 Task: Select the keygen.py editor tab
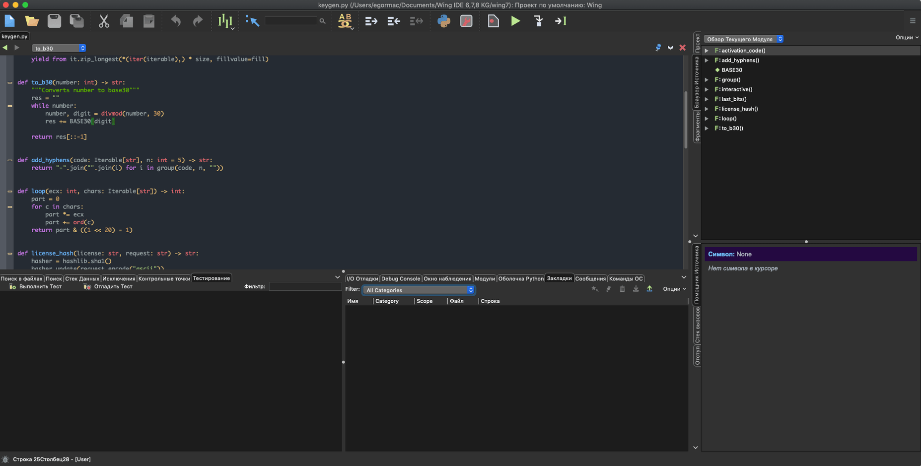(x=14, y=36)
